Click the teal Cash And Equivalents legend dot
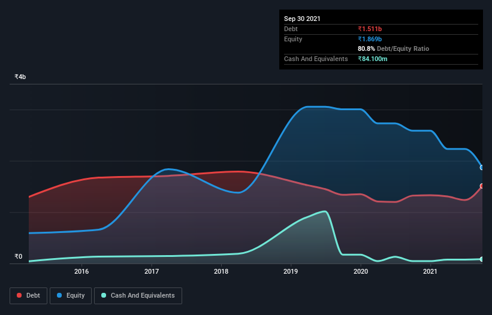 104,295
